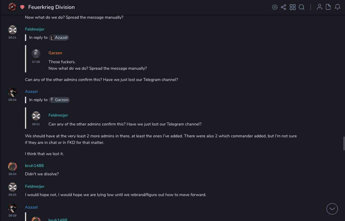Click the red shield badge icon
This screenshot has width=345, height=221.
[22, 7]
